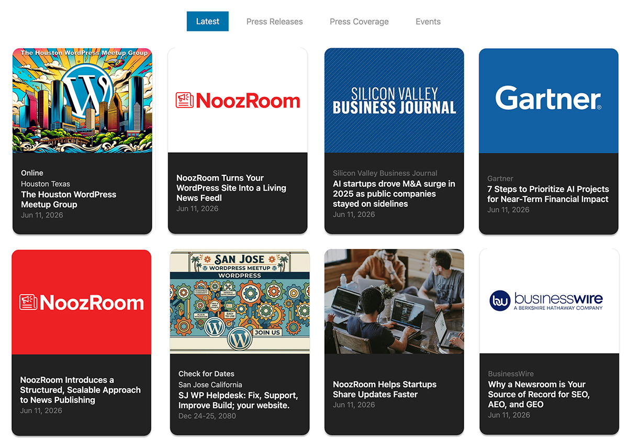This screenshot has height=448, width=628.
Task: Click the 'BusinessWire' source label text
Action: point(511,374)
